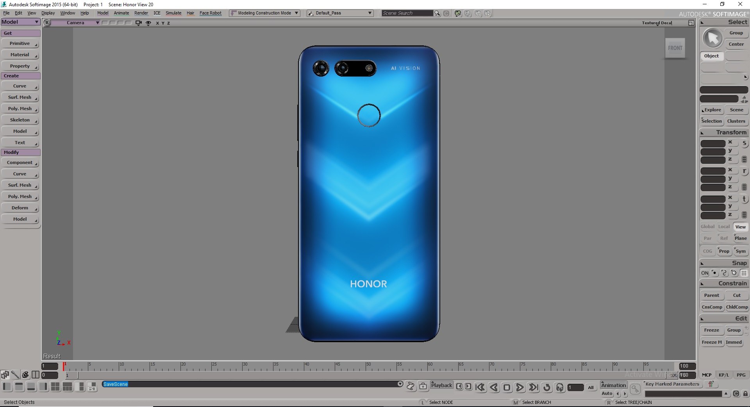Click the overlapping windows icon at bottom-left

[x=5, y=375]
